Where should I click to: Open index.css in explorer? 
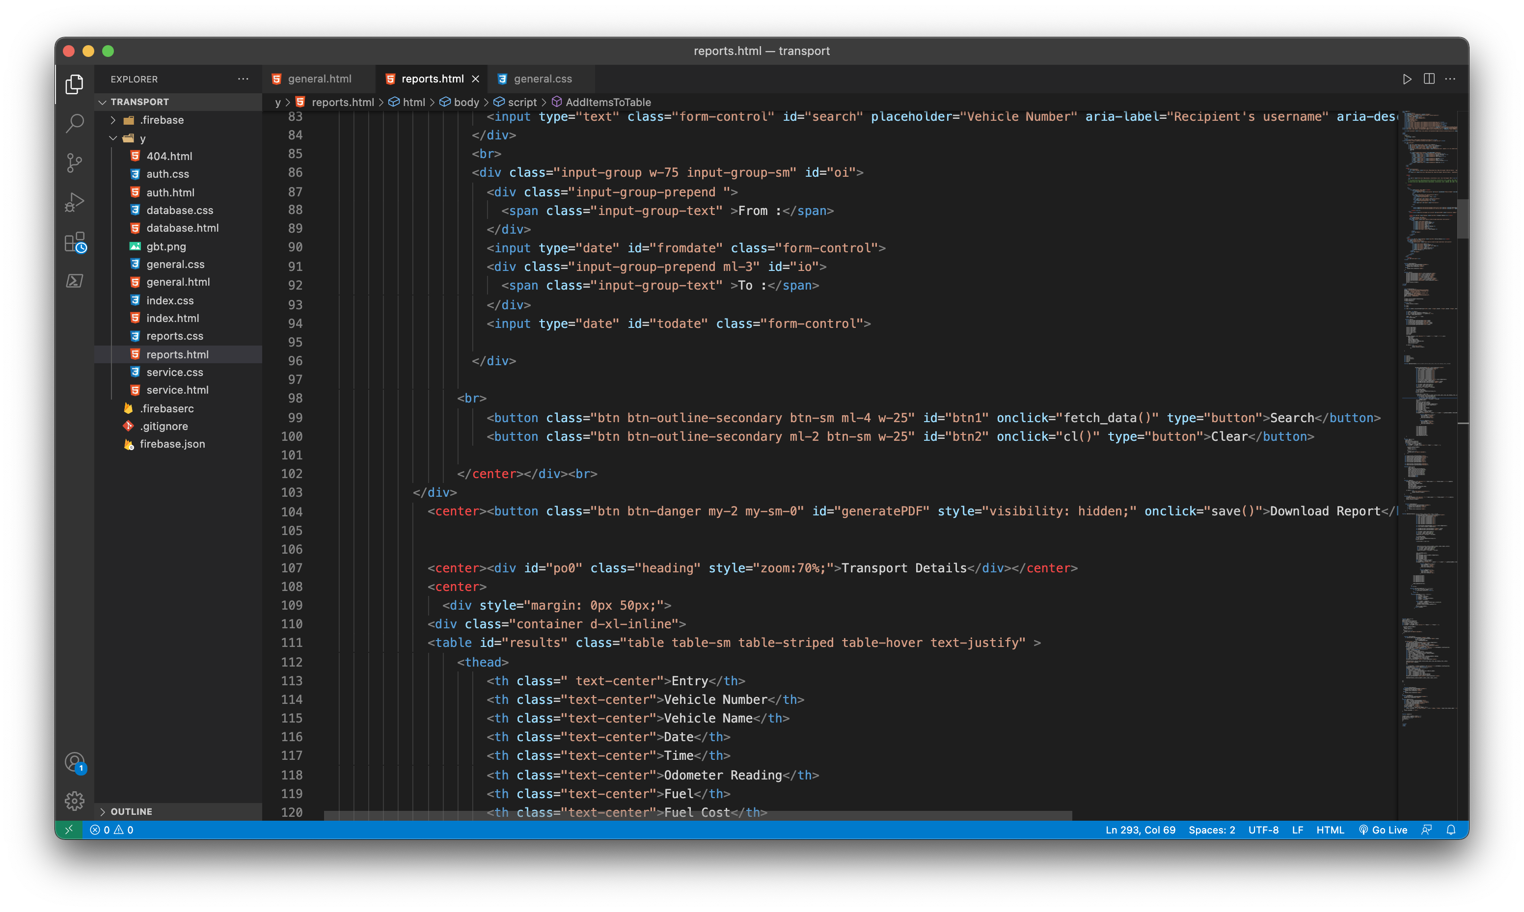click(x=178, y=300)
